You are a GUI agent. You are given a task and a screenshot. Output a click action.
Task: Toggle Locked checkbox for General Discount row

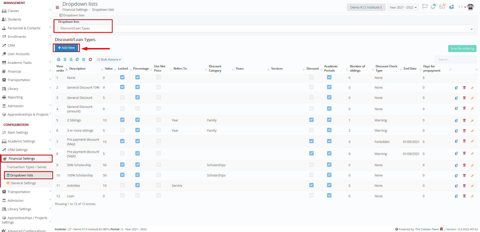point(122,97)
